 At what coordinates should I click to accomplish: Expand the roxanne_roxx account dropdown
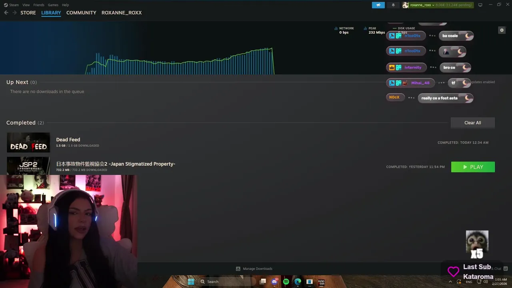422,5
